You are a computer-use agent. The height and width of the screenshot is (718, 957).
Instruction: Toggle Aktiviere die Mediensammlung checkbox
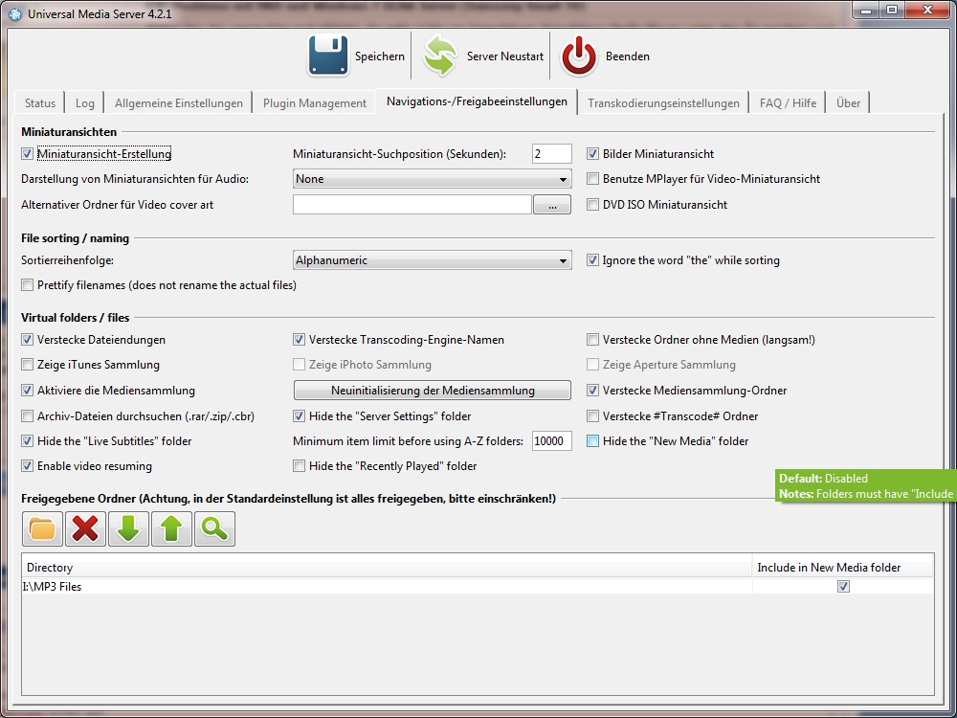[x=27, y=391]
